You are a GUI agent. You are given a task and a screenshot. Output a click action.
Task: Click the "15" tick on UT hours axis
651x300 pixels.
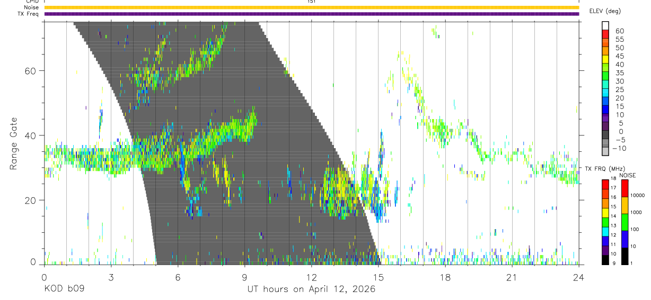click(378, 277)
